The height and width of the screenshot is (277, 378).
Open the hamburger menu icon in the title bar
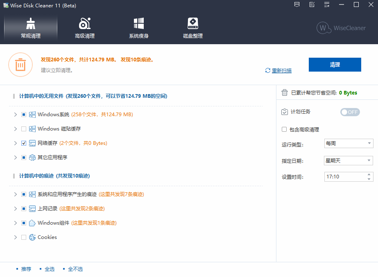click(326, 5)
